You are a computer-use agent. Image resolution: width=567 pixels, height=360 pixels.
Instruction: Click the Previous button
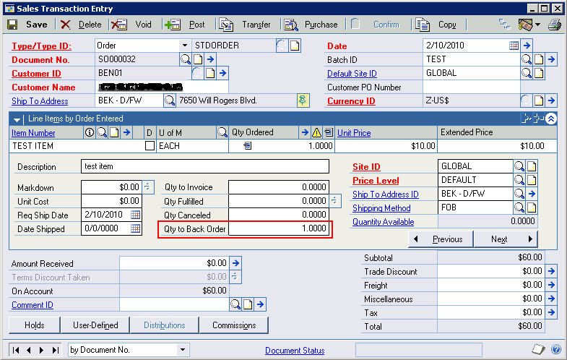click(441, 239)
